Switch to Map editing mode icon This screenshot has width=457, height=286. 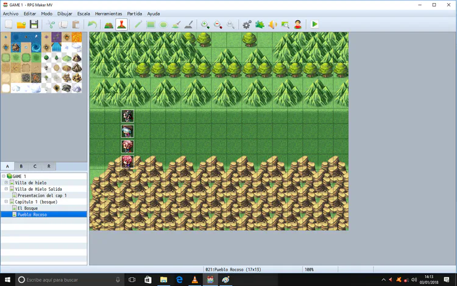tap(108, 24)
